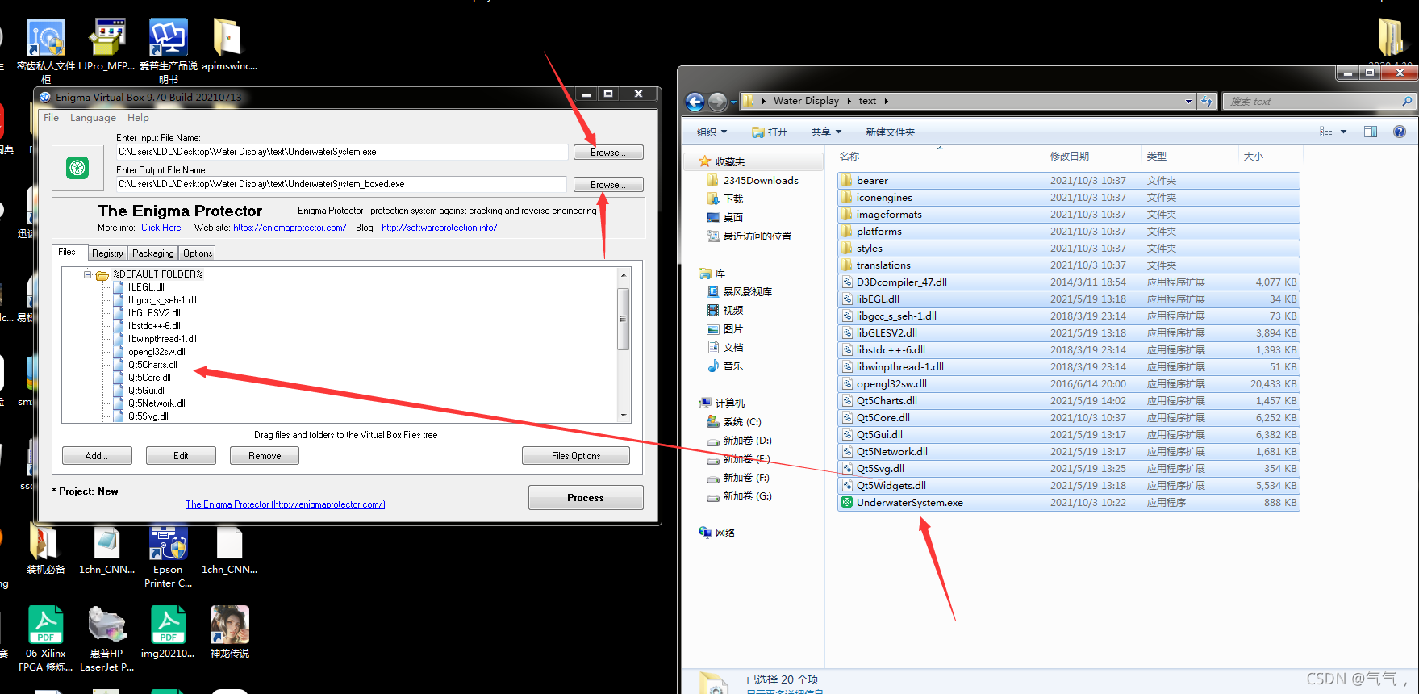The image size is (1419, 694).
Task: Open 暴风影视库 in the sidebar
Action: 747,292
